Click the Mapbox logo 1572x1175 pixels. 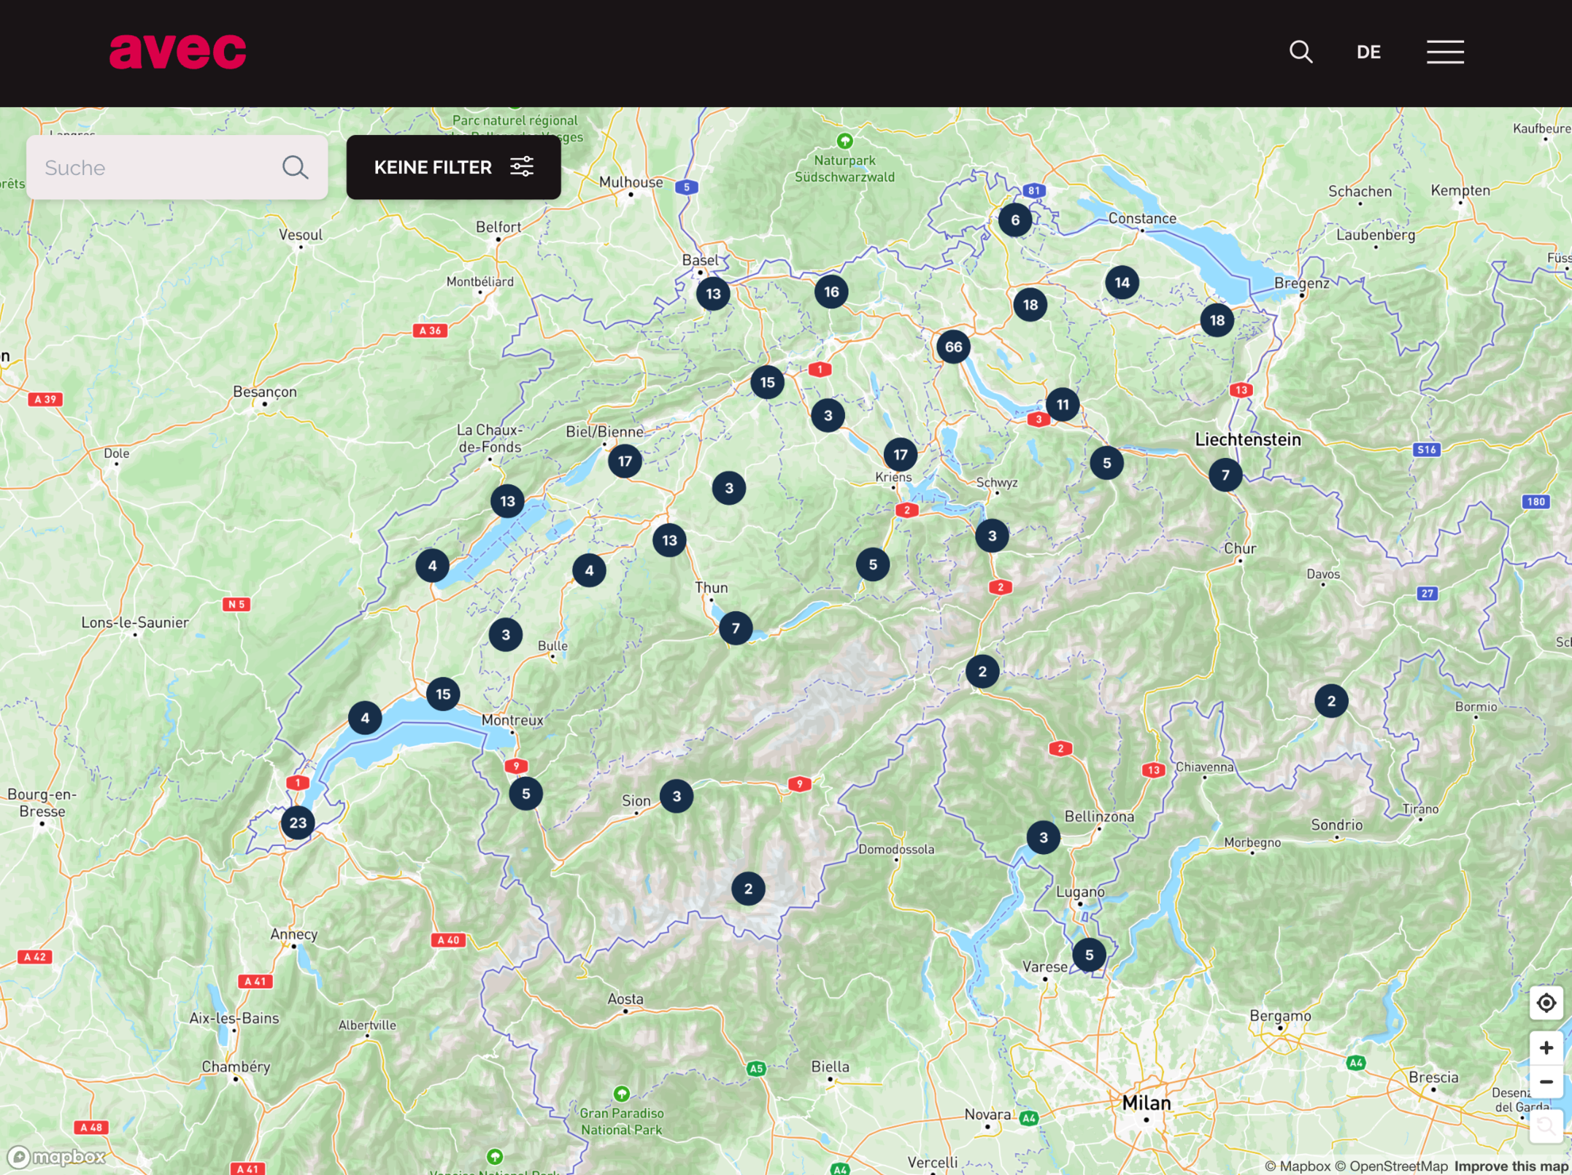57,1157
